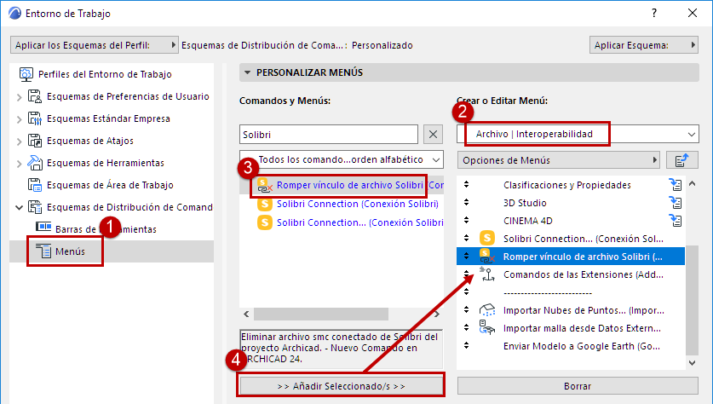Click the submenu icon beside Clasificaciones y Propiedades
This screenshot has width=713, height=404.
pos(676,185)
